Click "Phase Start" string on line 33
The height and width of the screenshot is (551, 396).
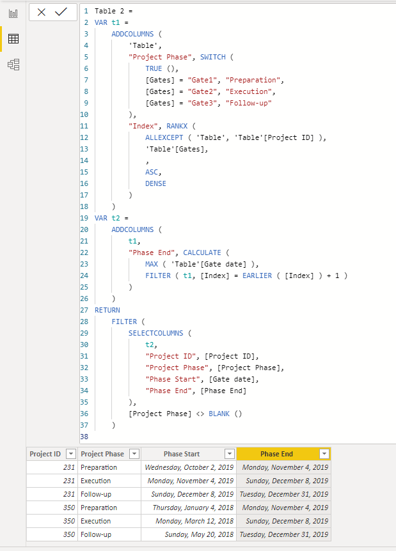173,379
